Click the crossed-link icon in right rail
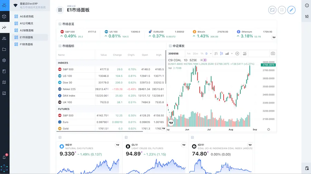 click(307, 17)
